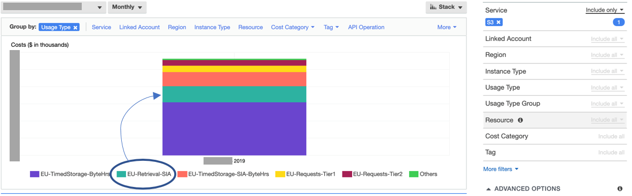Remove the Usage Type grouping tag

75,27
